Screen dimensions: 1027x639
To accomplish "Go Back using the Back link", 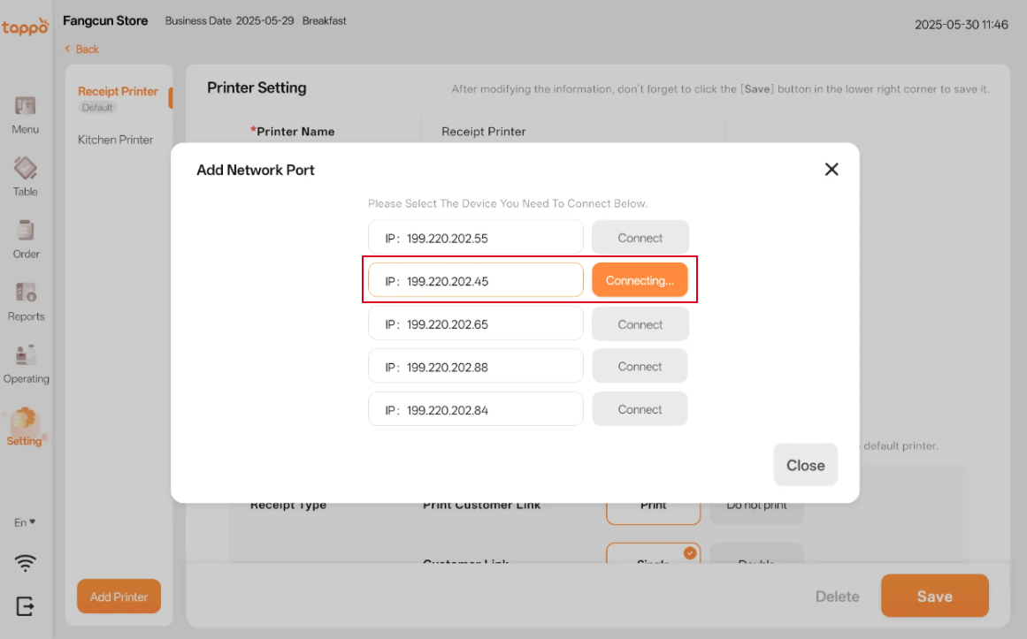I will coord(82,49).
